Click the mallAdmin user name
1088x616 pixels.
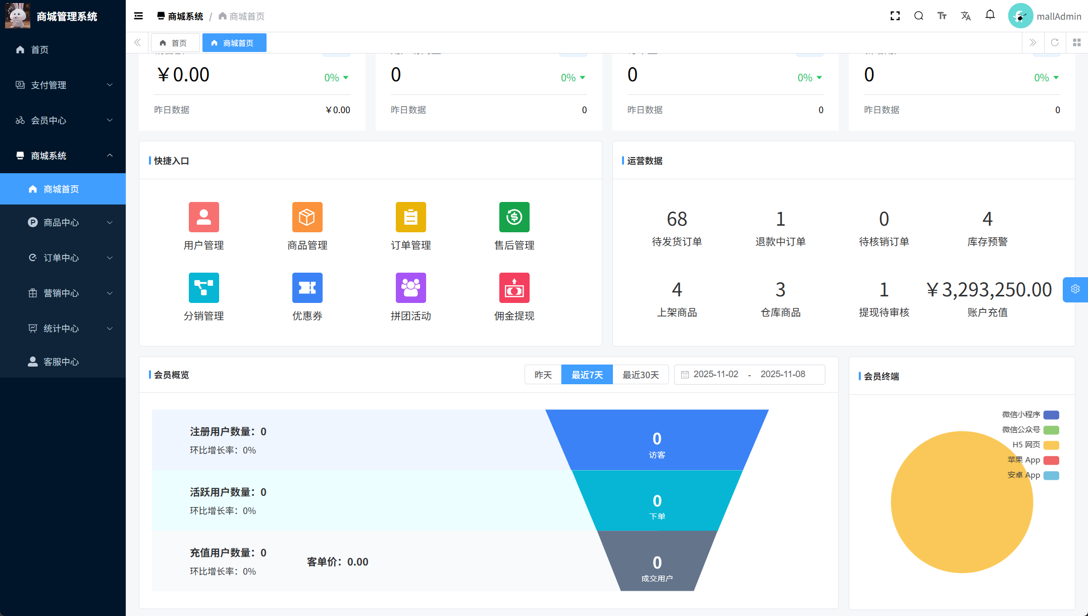[1059, 16]
